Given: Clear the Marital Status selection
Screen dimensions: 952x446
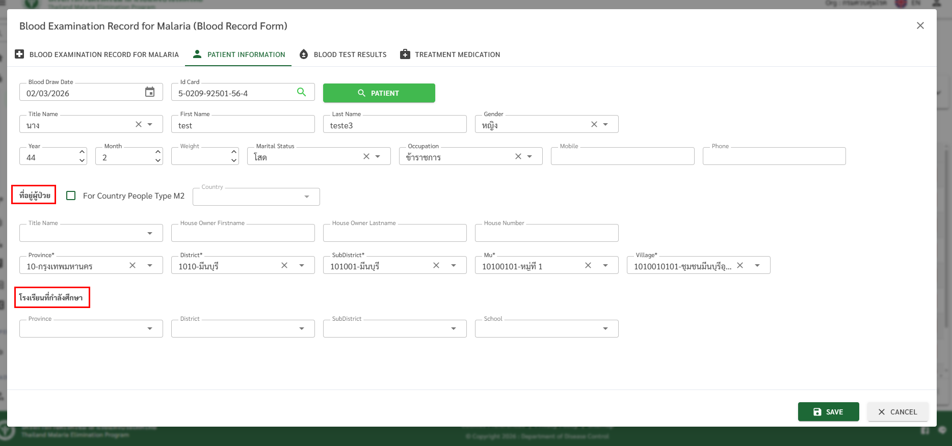Looking at the screenshot, I should click(366, 156).
